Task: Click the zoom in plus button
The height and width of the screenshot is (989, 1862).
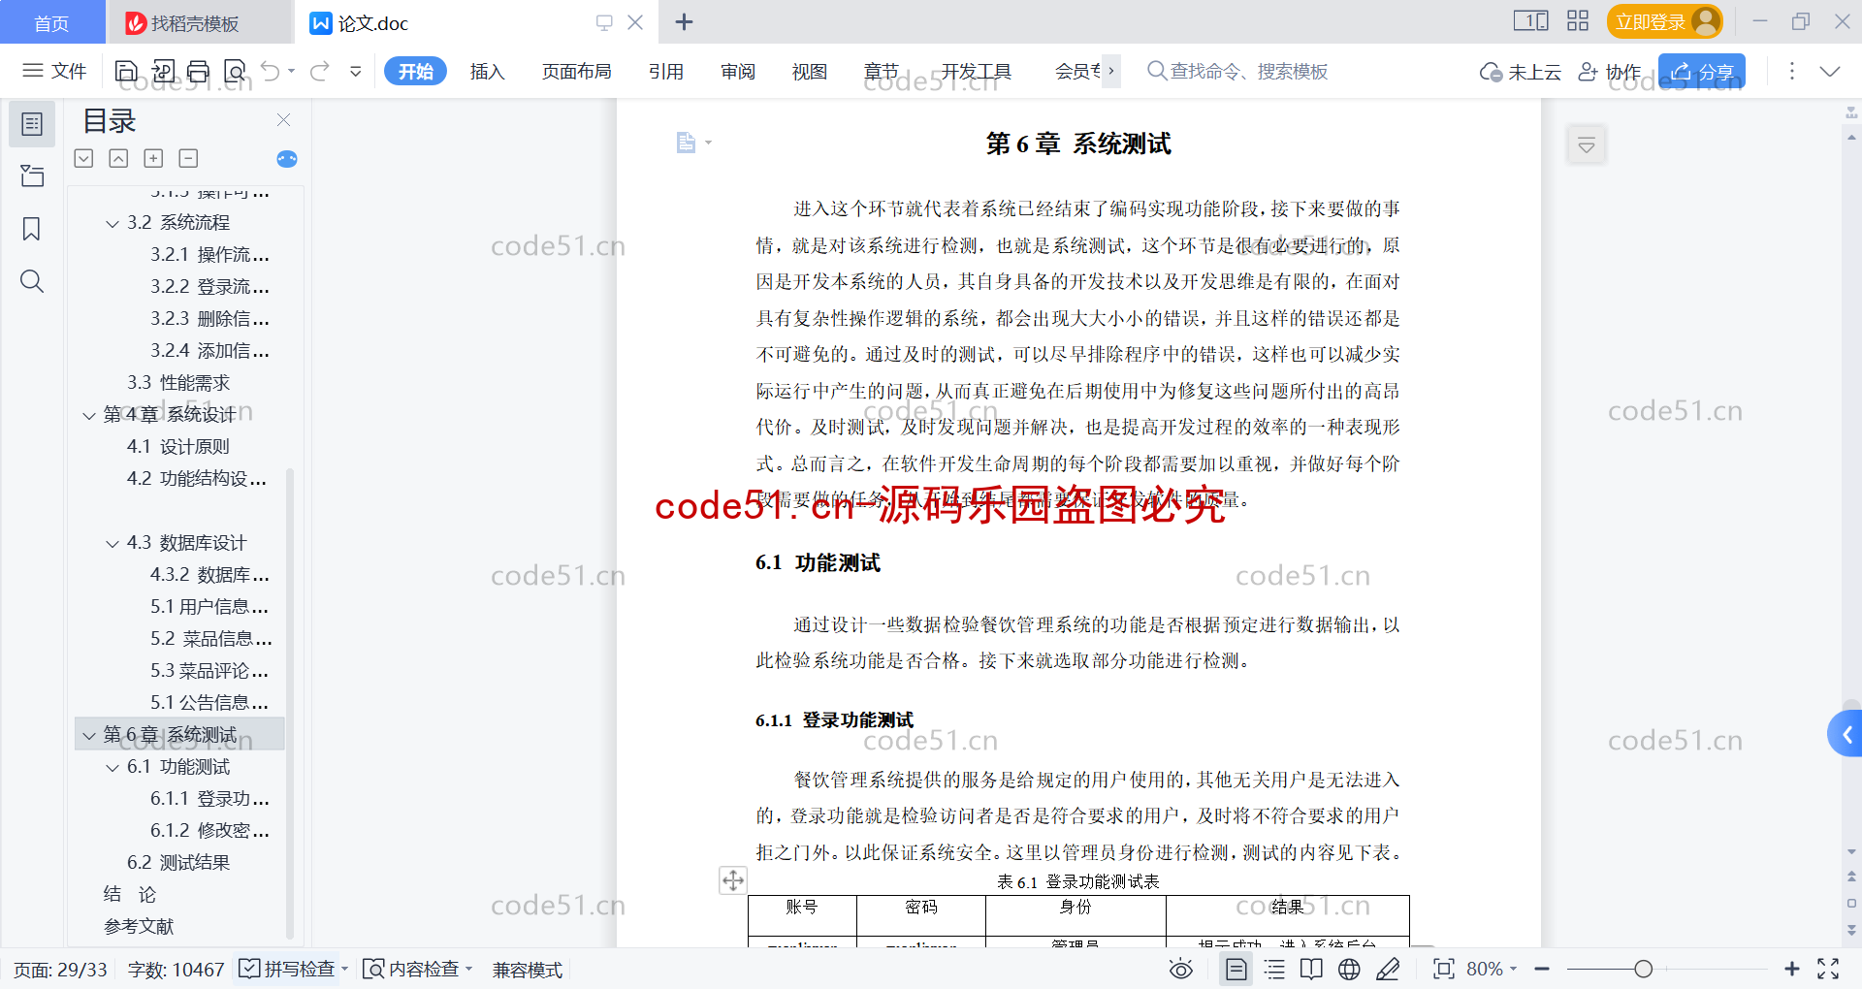Action: click(1791, 969)
